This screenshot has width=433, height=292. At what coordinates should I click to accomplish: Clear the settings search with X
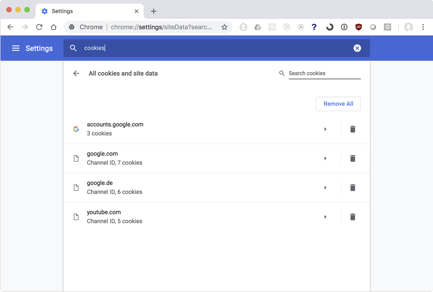(x=357, y=48)
